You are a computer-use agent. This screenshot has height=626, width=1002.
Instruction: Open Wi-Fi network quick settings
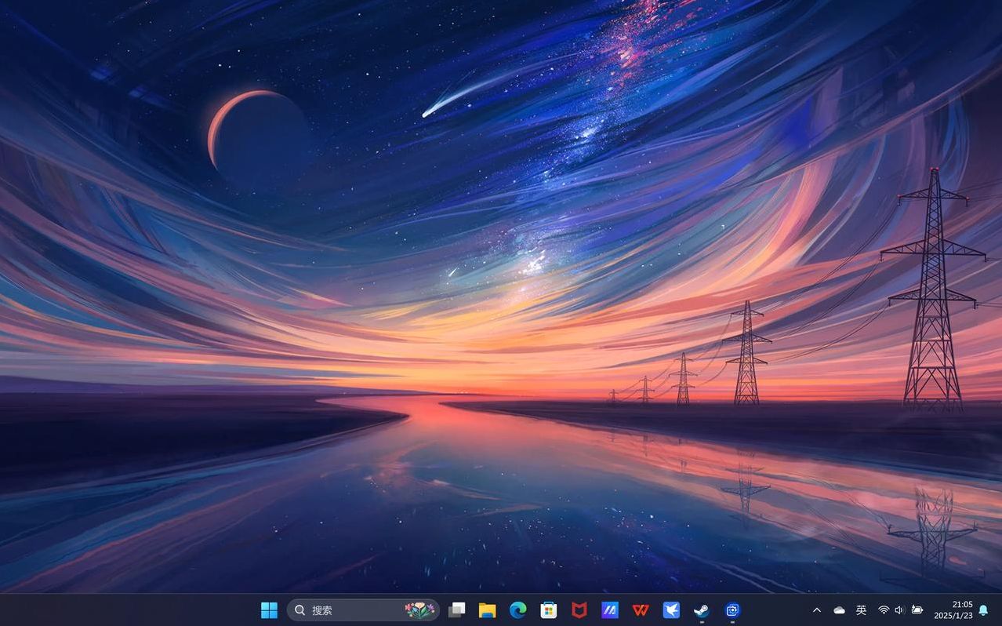884,610
